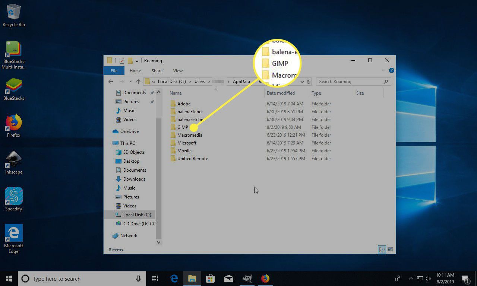Go up one folder level arrow
The height and width of the screenshot is (286, 477).
pyautogui.click(x=138, y=82)
